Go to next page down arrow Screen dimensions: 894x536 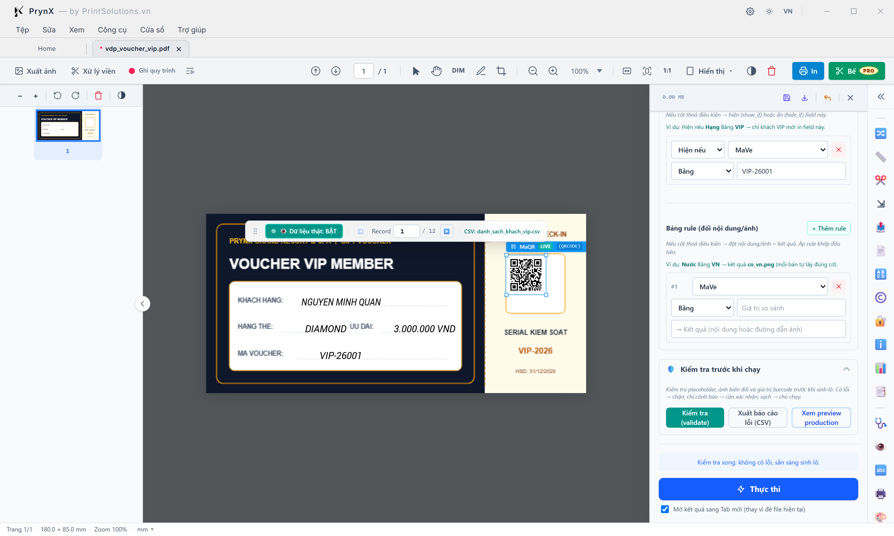point(336,71)
